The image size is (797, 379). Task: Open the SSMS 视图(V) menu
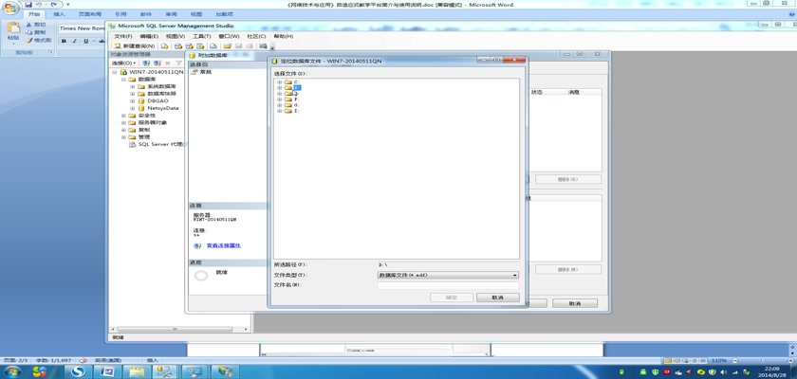pos(176,37)
